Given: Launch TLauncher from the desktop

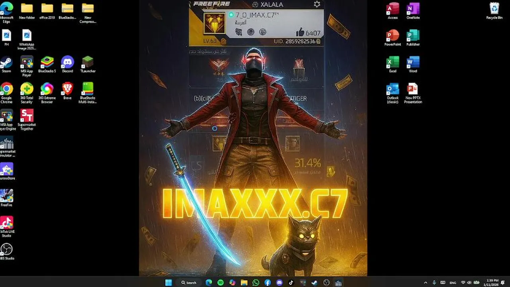Looking at the screenshot, I should pos(88,65).
